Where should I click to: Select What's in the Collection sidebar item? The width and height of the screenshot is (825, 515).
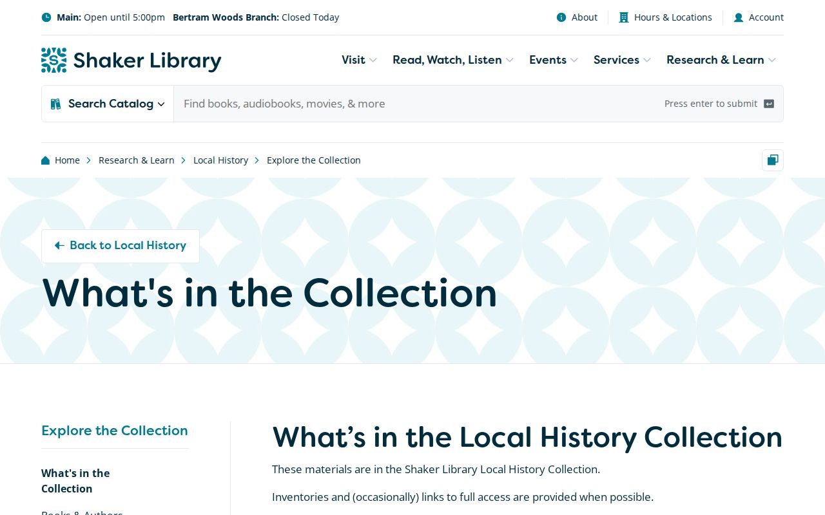[x=75, y=481]
